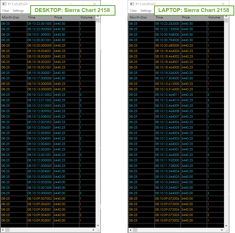Viewport: 235px width, 233px height.
Task: Close the Desktop time and sales window
Action: 95,4
